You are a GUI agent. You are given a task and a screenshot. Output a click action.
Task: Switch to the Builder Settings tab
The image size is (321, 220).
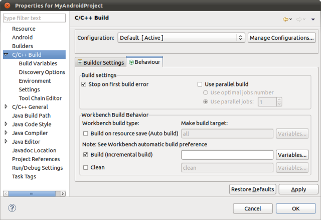pyautogui.click(x=100, y=63)
